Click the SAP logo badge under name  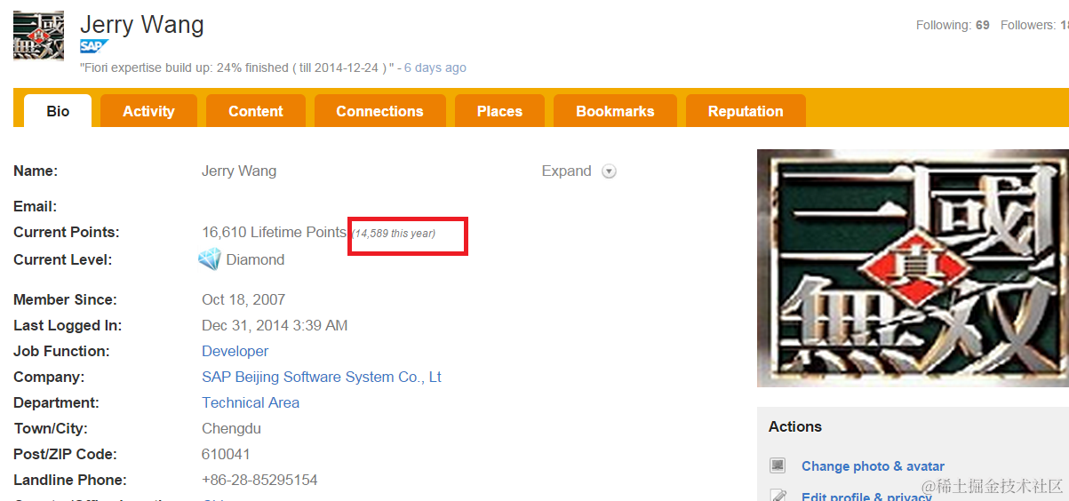coord(93,46)
